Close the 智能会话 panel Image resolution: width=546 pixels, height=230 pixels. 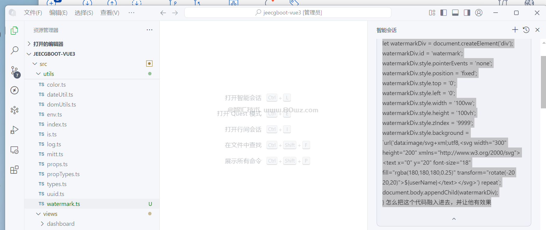click(537, 30)
